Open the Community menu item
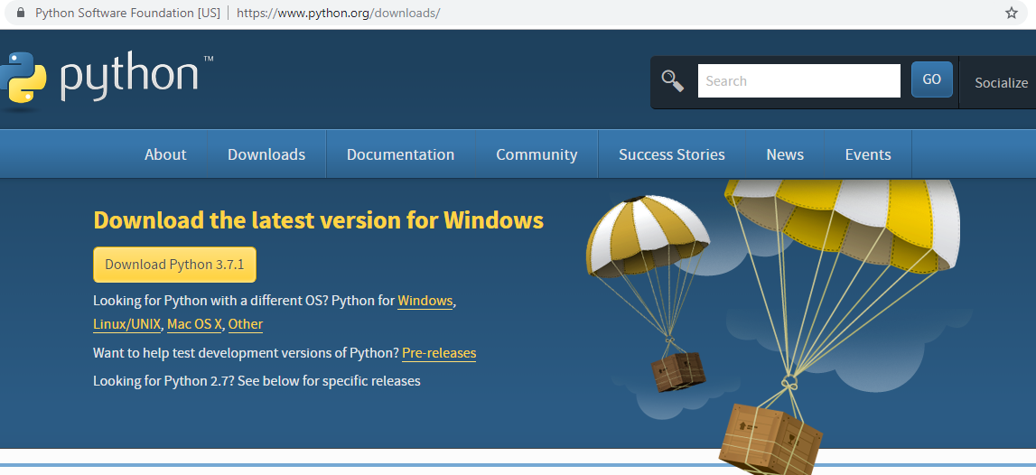The image size is (1036, 475). tap(537, 154)
